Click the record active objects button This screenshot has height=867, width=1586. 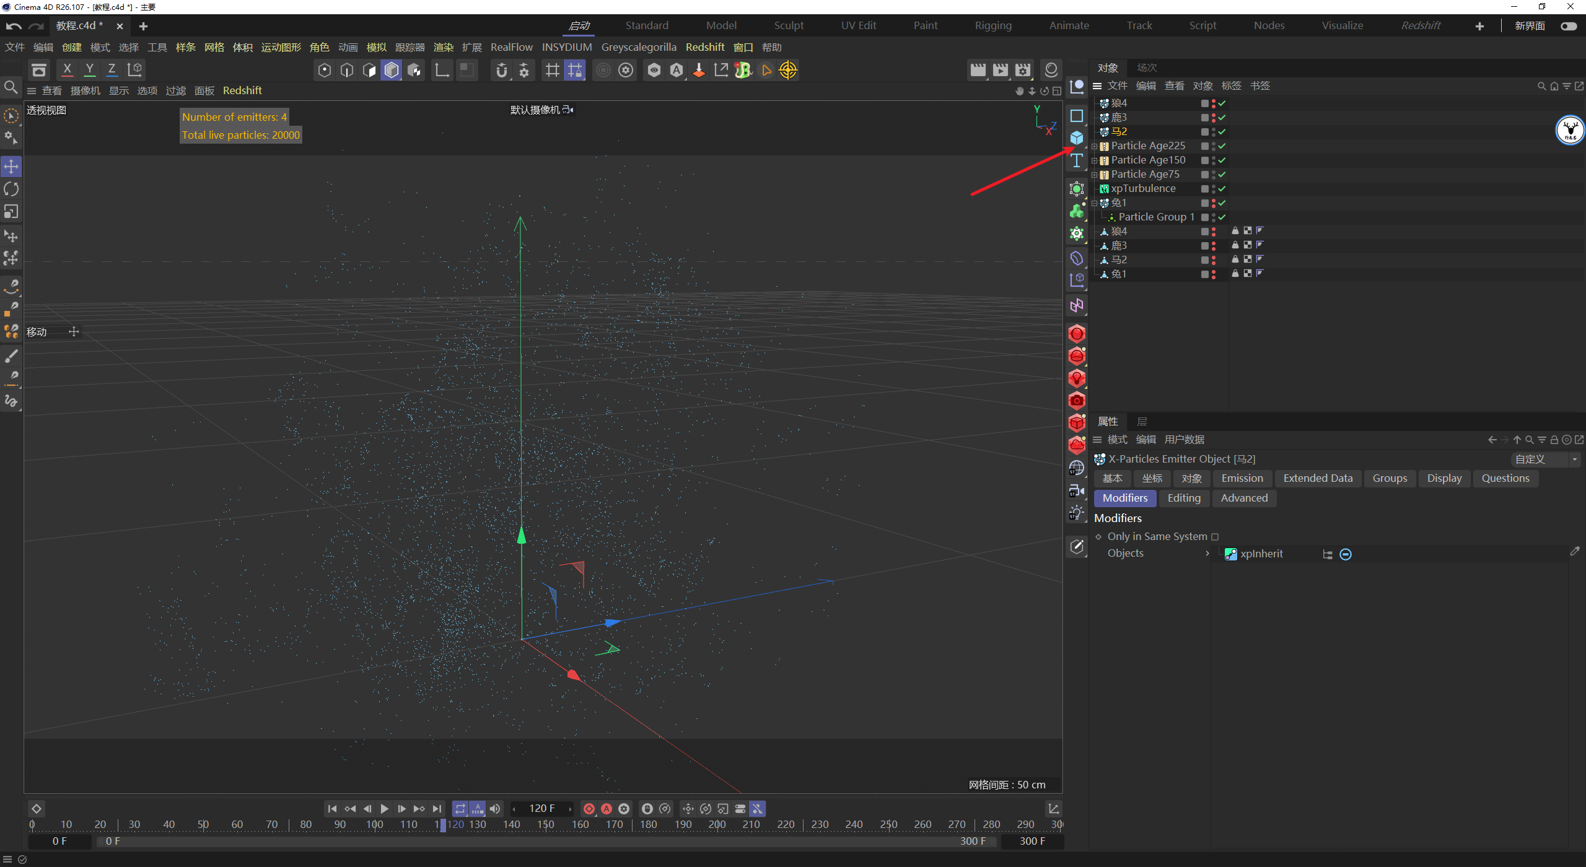pos(589,809)
